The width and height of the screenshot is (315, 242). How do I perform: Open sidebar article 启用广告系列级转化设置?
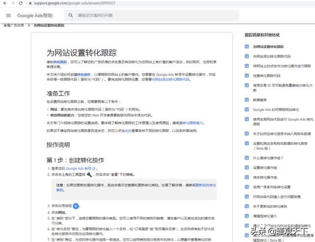(272, 187)
